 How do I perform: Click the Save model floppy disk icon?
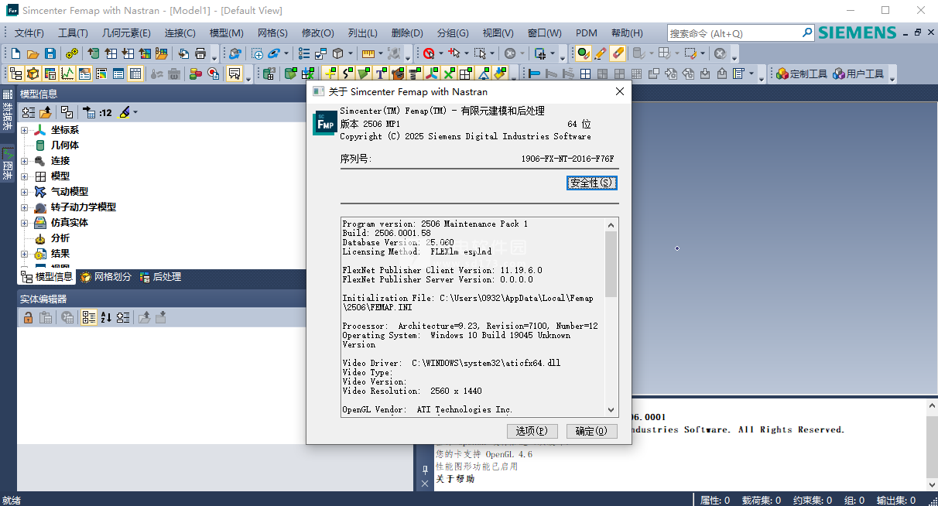50,53
